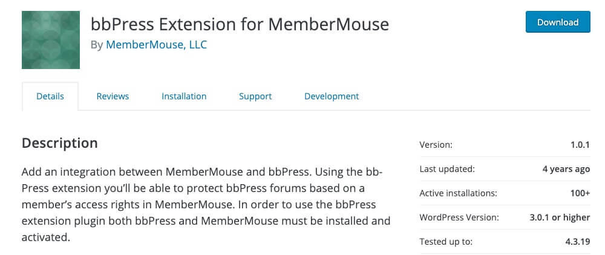The image size is (605, 255).
Task: Click the green bbPress Extension plugin icon
Action: click(x=51, y=40)
